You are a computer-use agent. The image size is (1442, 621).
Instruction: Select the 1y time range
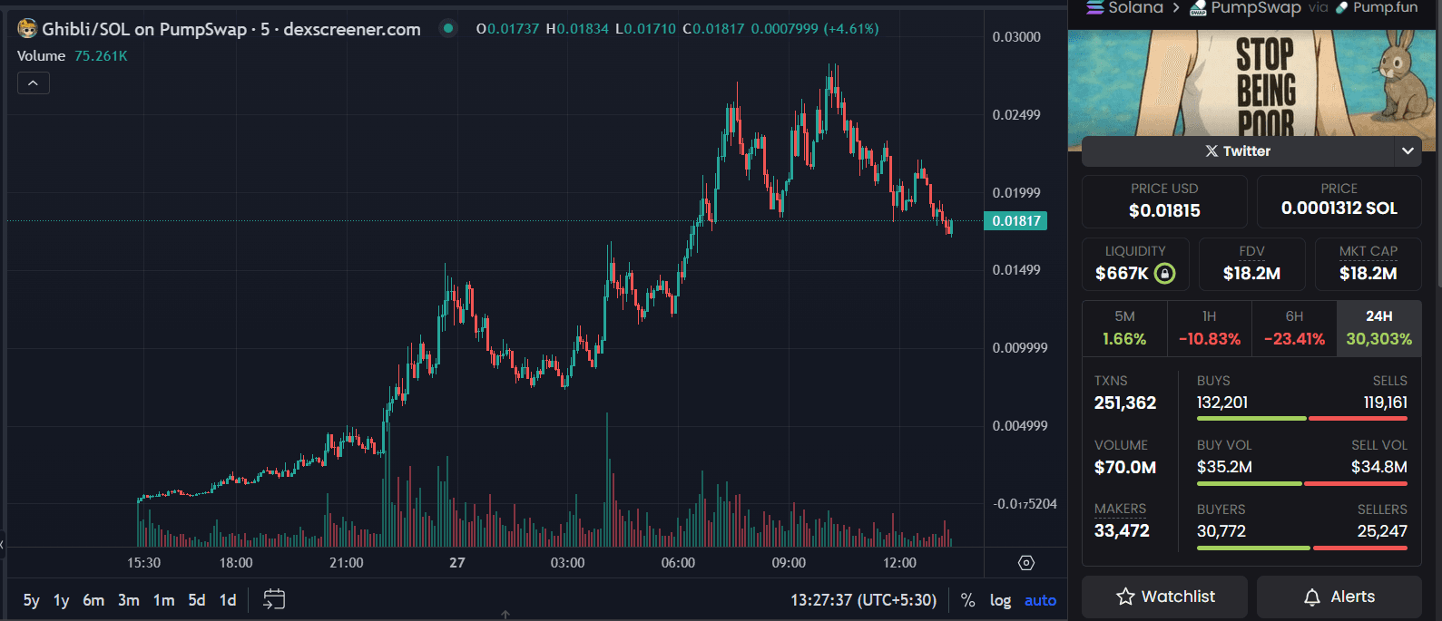(62, 600)
